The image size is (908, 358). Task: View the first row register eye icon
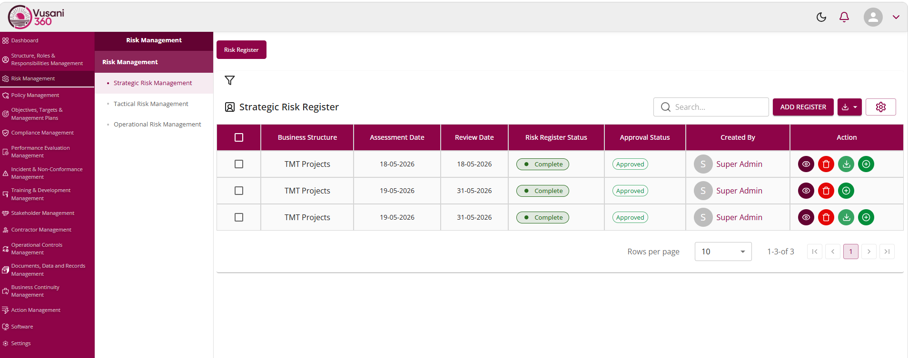click(806, 164)
